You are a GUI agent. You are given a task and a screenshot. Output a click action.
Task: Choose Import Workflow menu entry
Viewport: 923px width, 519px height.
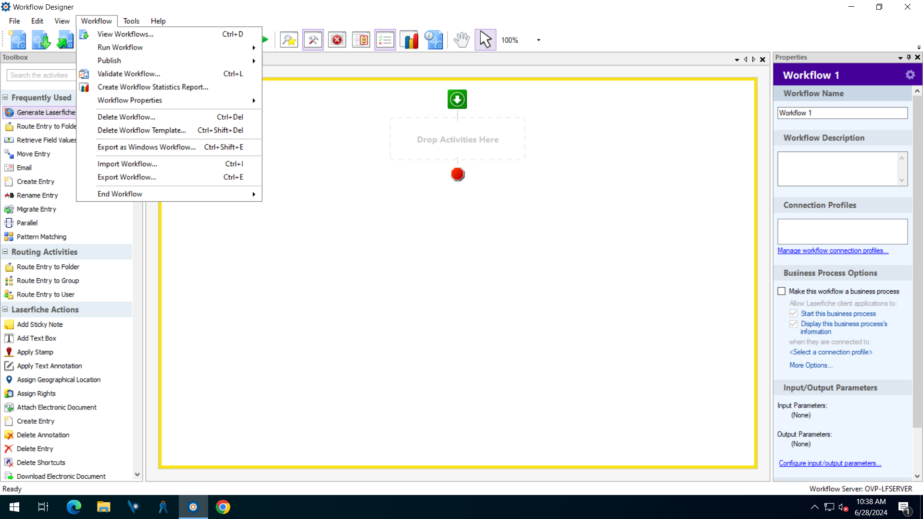click(x=170, y=164)
